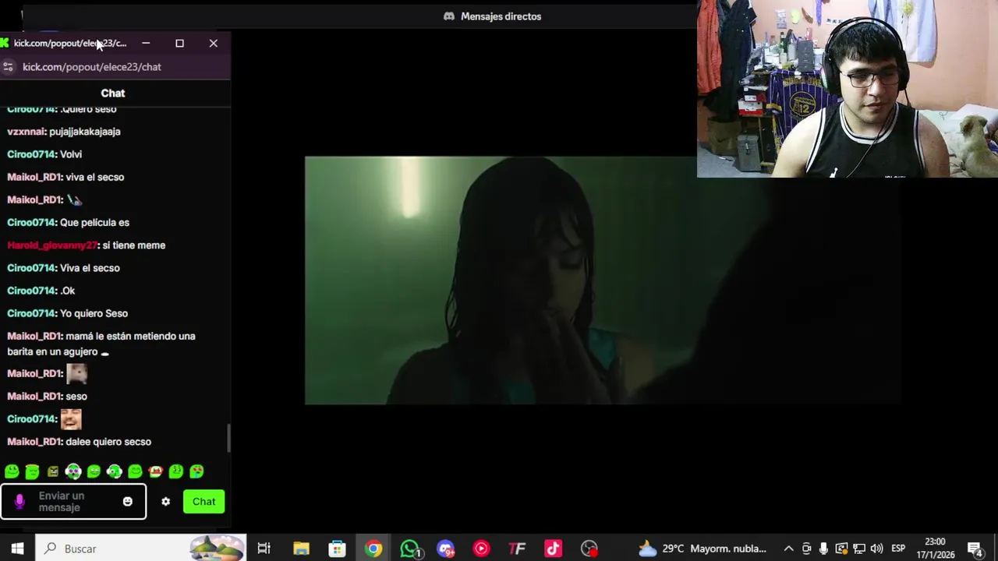
Task: Open volume control from tray
Action: (x=876, y=549)
